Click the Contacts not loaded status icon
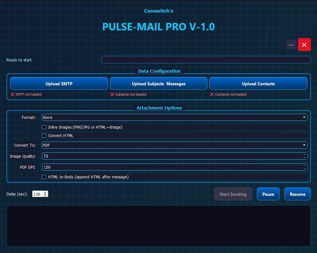 tap(212, 94)
